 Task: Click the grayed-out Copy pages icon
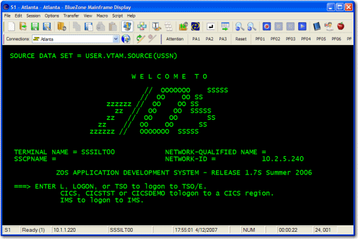click(x=77, y=27)
